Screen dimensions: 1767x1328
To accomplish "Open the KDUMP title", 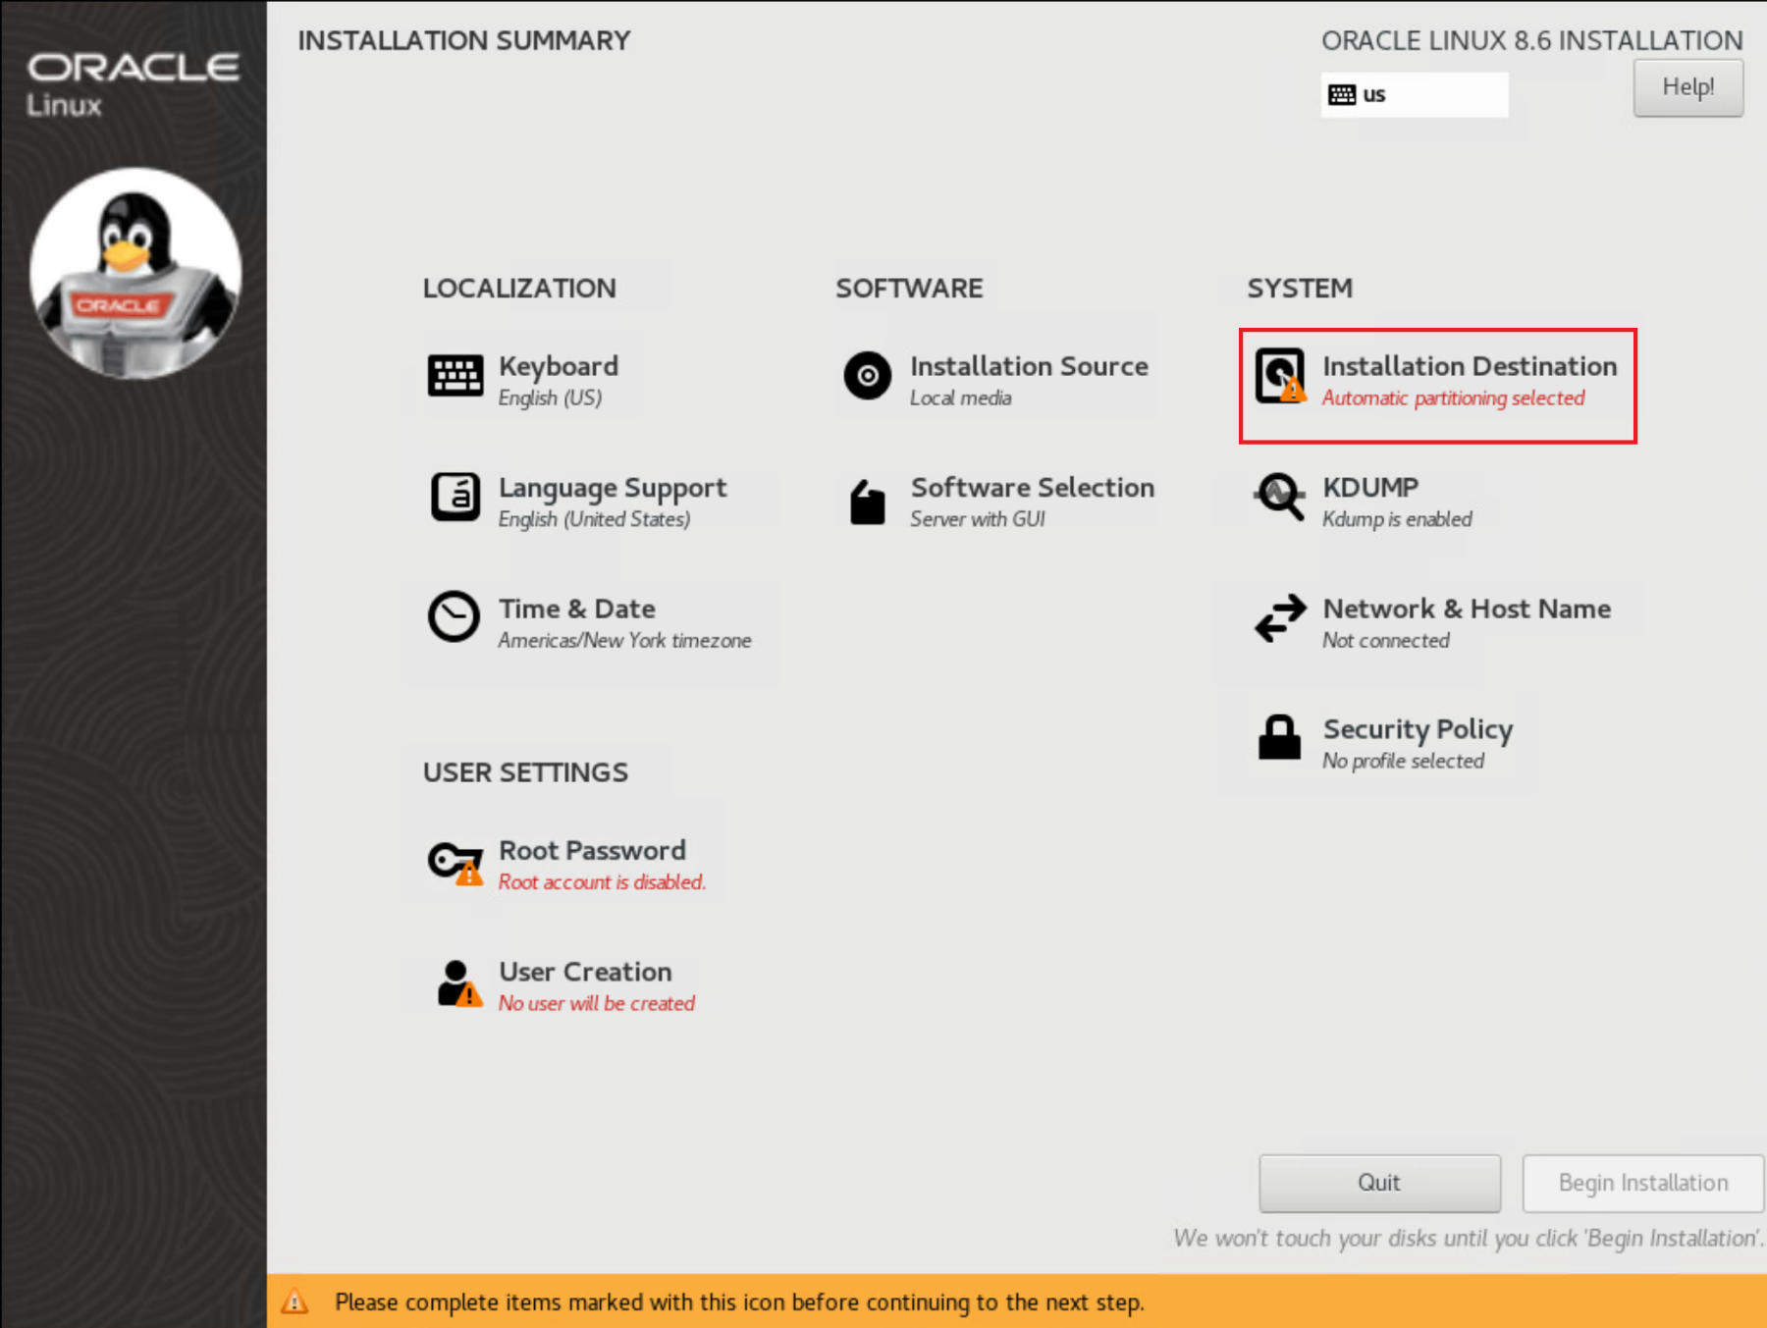I will (x=1370, y=488).
